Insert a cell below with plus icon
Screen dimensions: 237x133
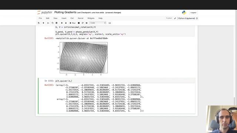click(43, 23)
